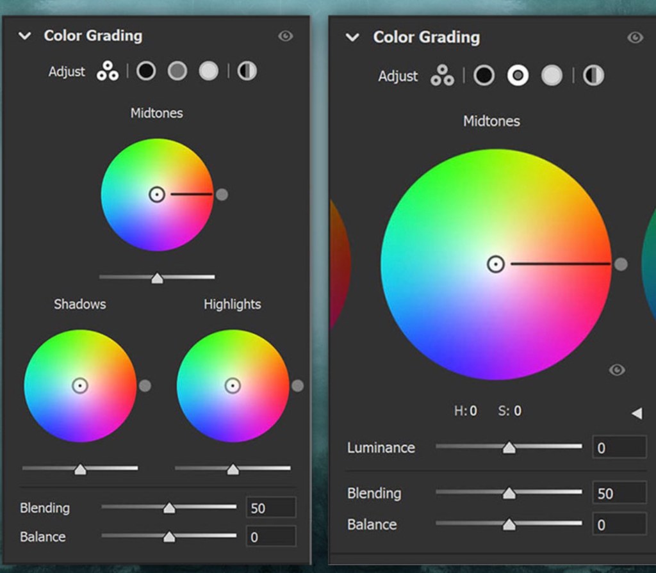Select the active Midtones adjust icon in the right panel

coord(518,76)
